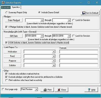Open the 07/01/2018 gift date dropdown
This screenshot has width=101, height=98.
pos(42,36)
